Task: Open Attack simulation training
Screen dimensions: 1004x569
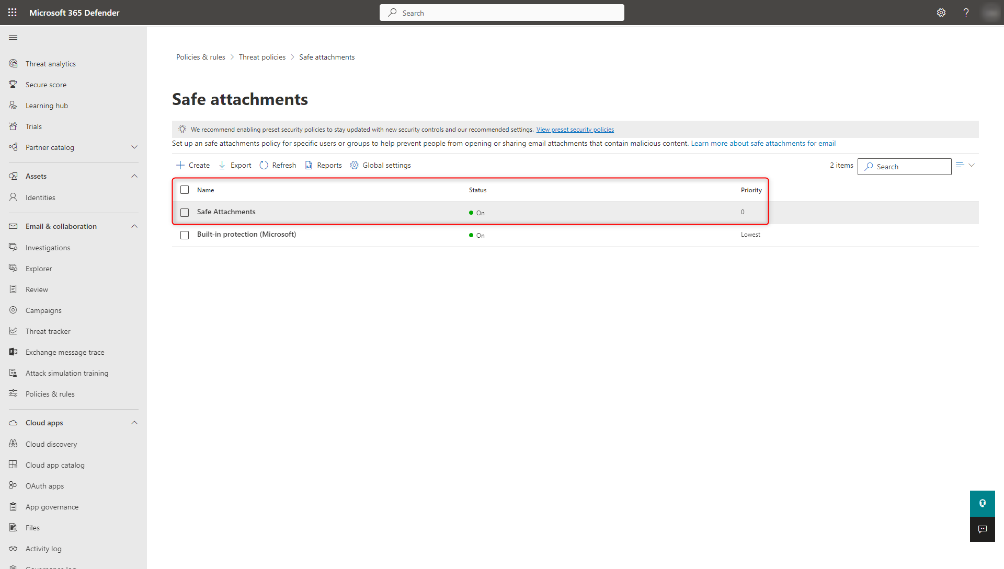Action: (67, 373)
